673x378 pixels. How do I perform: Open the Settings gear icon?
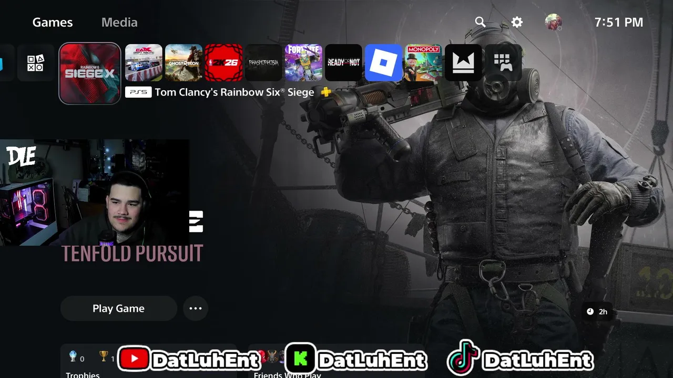(x=517, y=22)
